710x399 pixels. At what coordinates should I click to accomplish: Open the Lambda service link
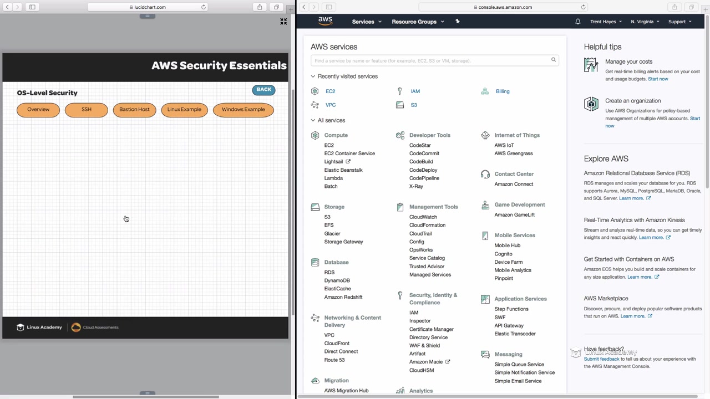click(333, 178)
